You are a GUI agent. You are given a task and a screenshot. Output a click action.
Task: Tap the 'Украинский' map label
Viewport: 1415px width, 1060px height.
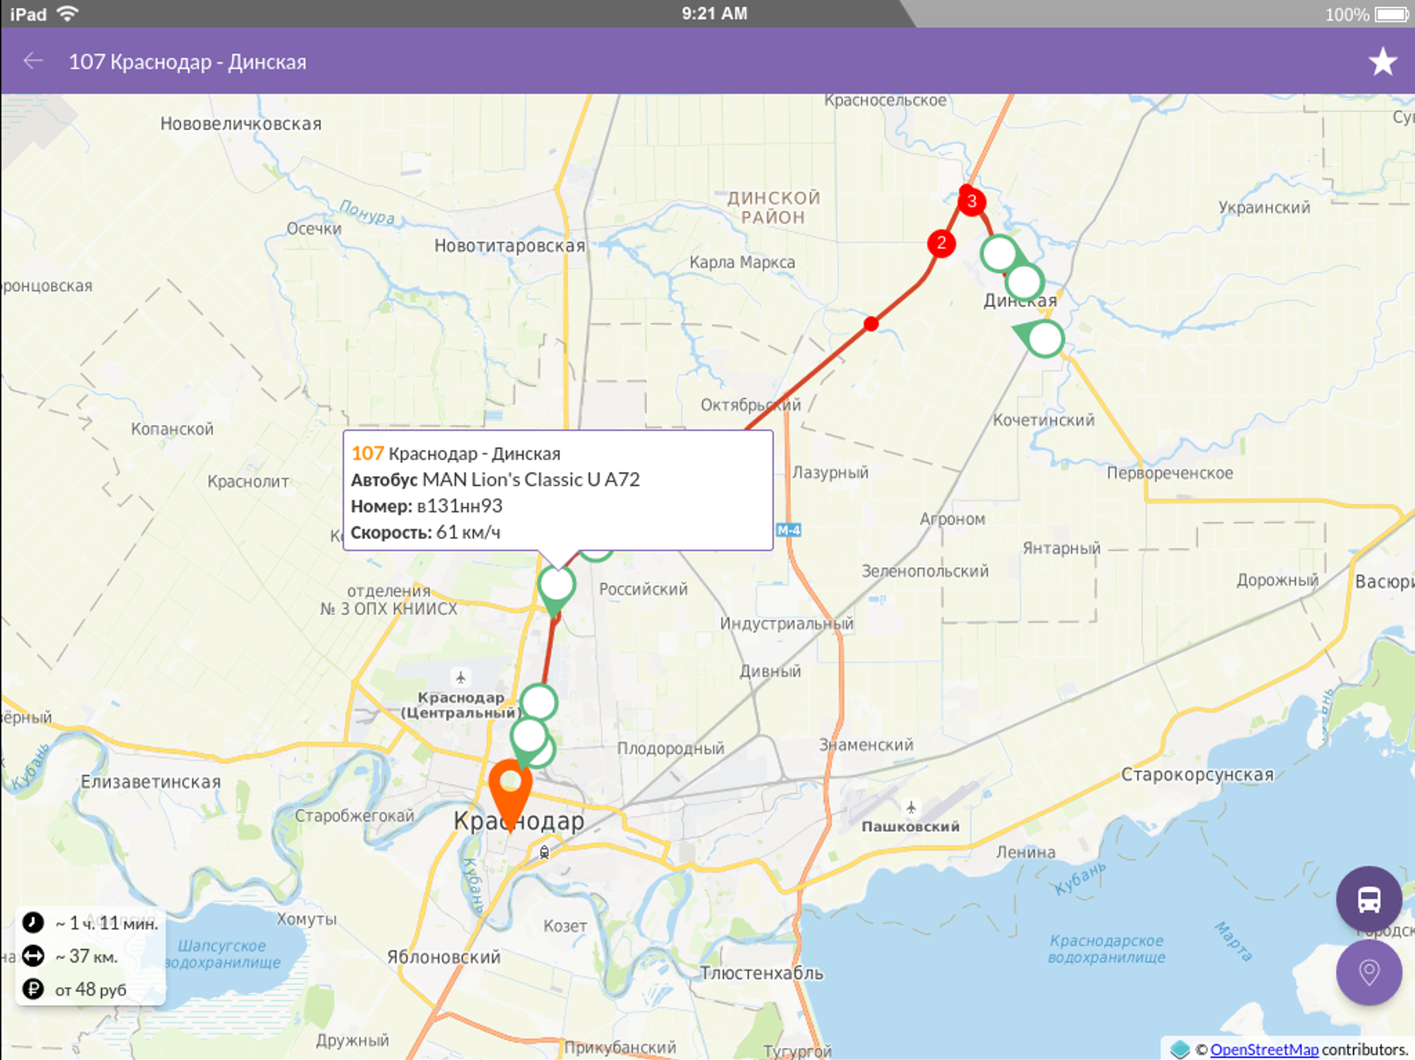point(1264,207)
